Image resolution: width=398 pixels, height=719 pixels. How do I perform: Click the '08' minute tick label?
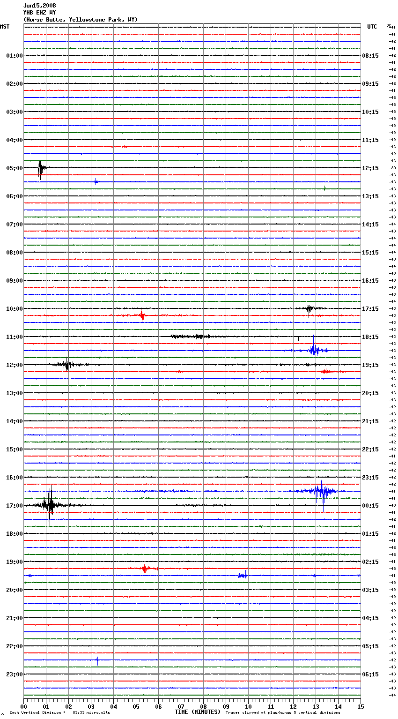click(x=203, y=706)
